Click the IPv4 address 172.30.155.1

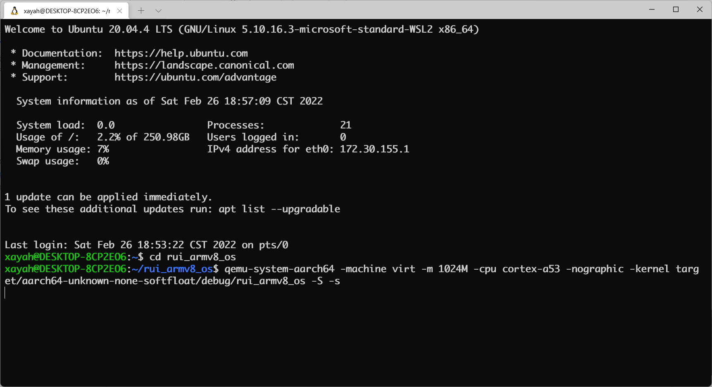pyautogui.click(x=374, y=149)
